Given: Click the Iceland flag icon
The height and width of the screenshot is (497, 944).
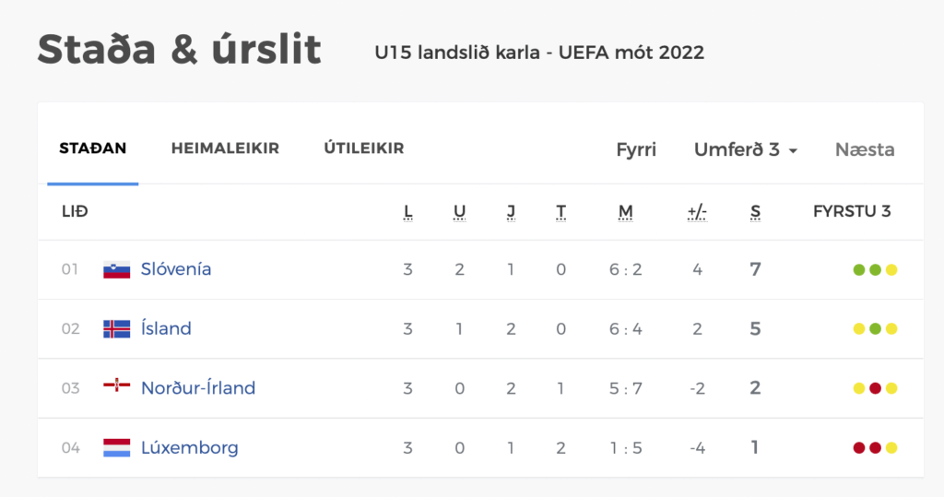Looking at the screenshot, I should [117, 329].
